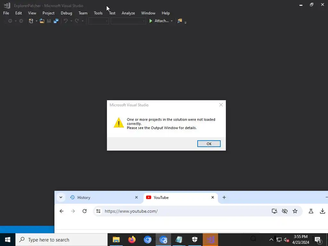328x246 pixels.
Task: Click OK in the Visual Studio warning dialog
Action: pyautogui.click(x=209, y=144)
